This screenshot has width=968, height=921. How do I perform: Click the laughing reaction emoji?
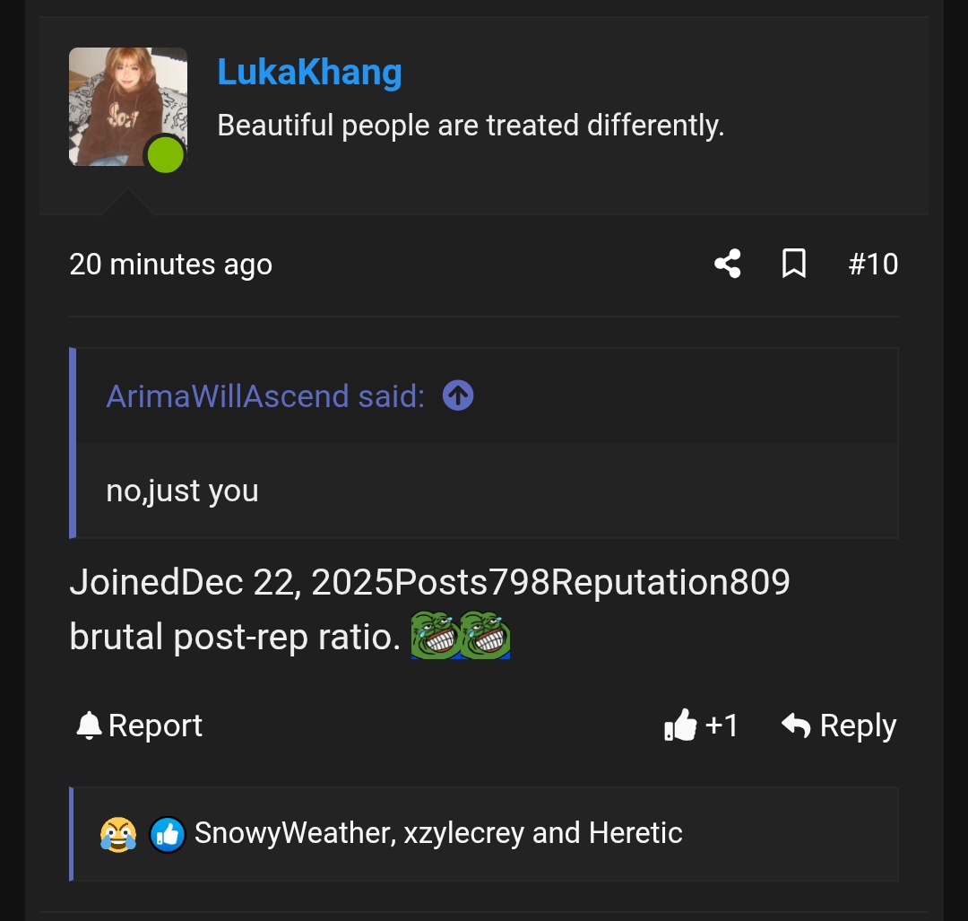[x=118, y=834]
